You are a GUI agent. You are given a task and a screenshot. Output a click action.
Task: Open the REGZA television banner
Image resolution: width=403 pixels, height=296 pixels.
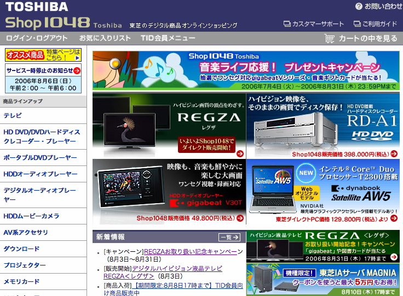click(169, 125)
